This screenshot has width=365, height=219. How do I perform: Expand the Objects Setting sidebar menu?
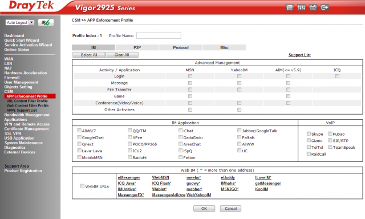coord(18,87)
